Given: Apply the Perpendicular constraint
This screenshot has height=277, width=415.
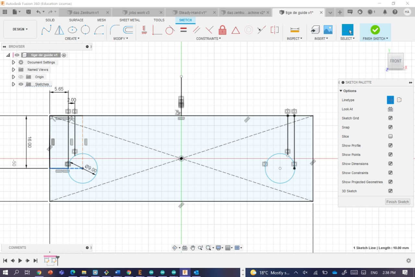Looking at the screenshot, I should [x=209, y=30].
